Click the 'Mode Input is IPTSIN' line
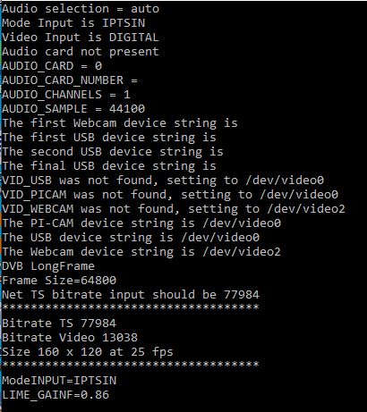Viewport: 367px width, 412px height. [x=73, y=23]
